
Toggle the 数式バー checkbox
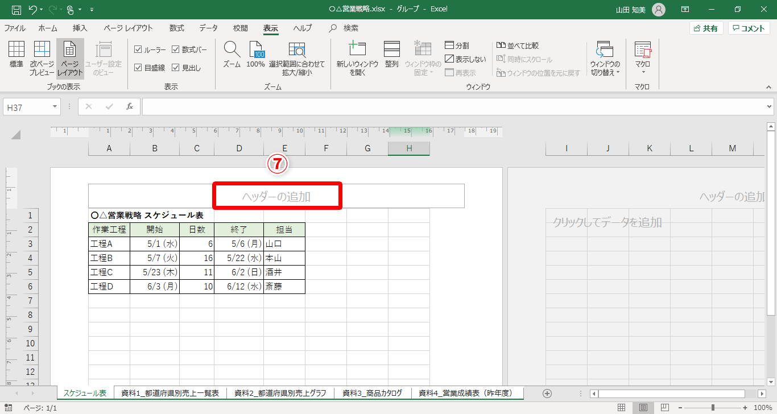pos(175,49)
